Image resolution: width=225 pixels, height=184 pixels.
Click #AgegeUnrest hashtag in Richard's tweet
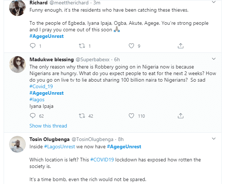pos(46,36)
